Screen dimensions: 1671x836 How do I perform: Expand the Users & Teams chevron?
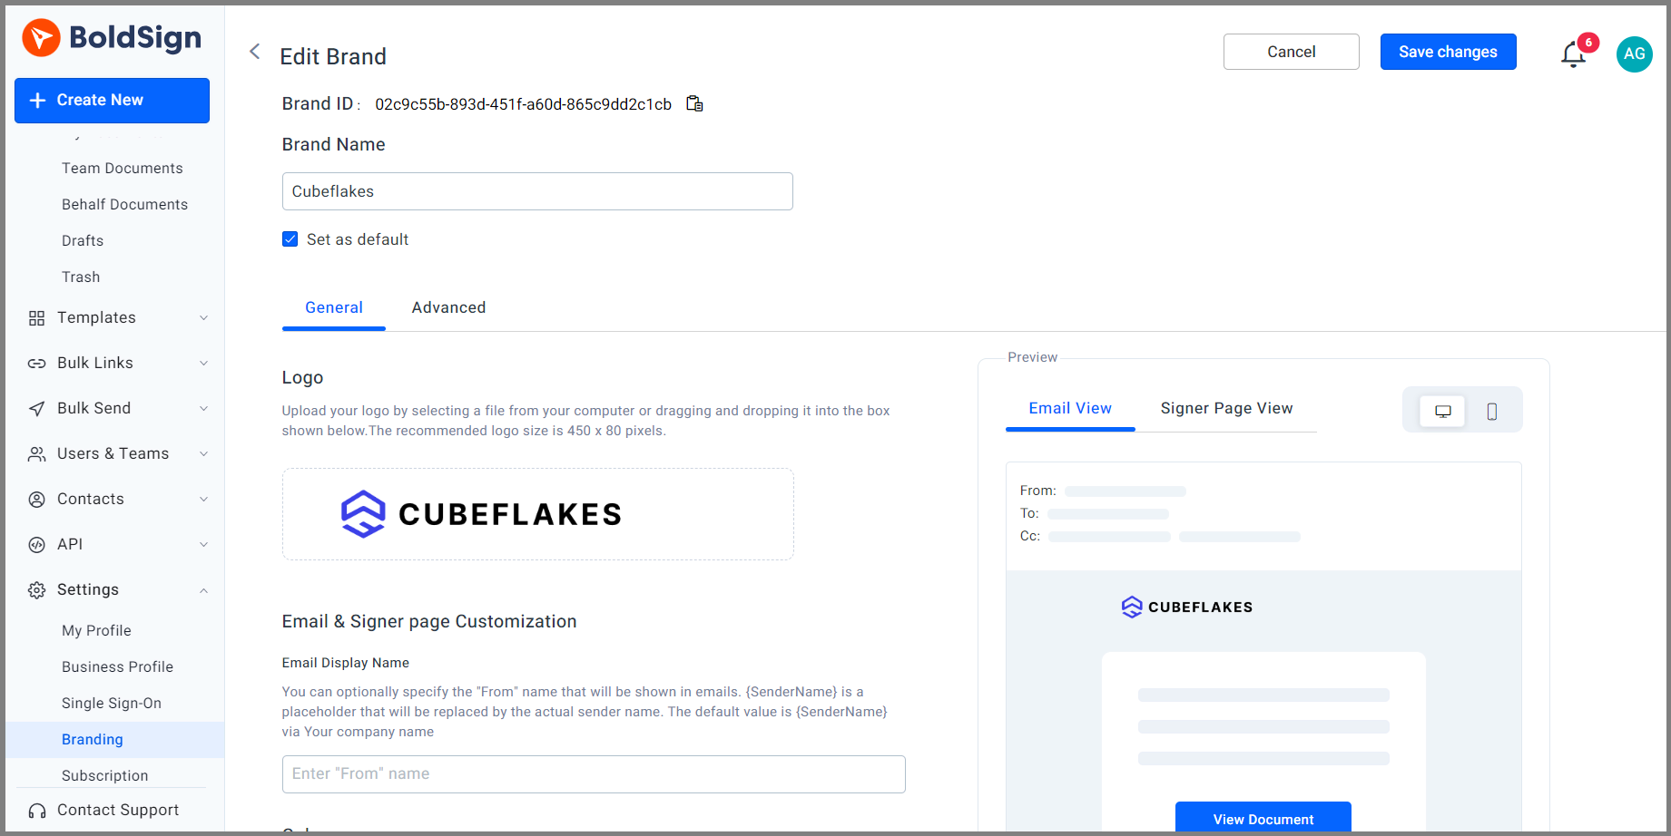click(x=203, y=453)
